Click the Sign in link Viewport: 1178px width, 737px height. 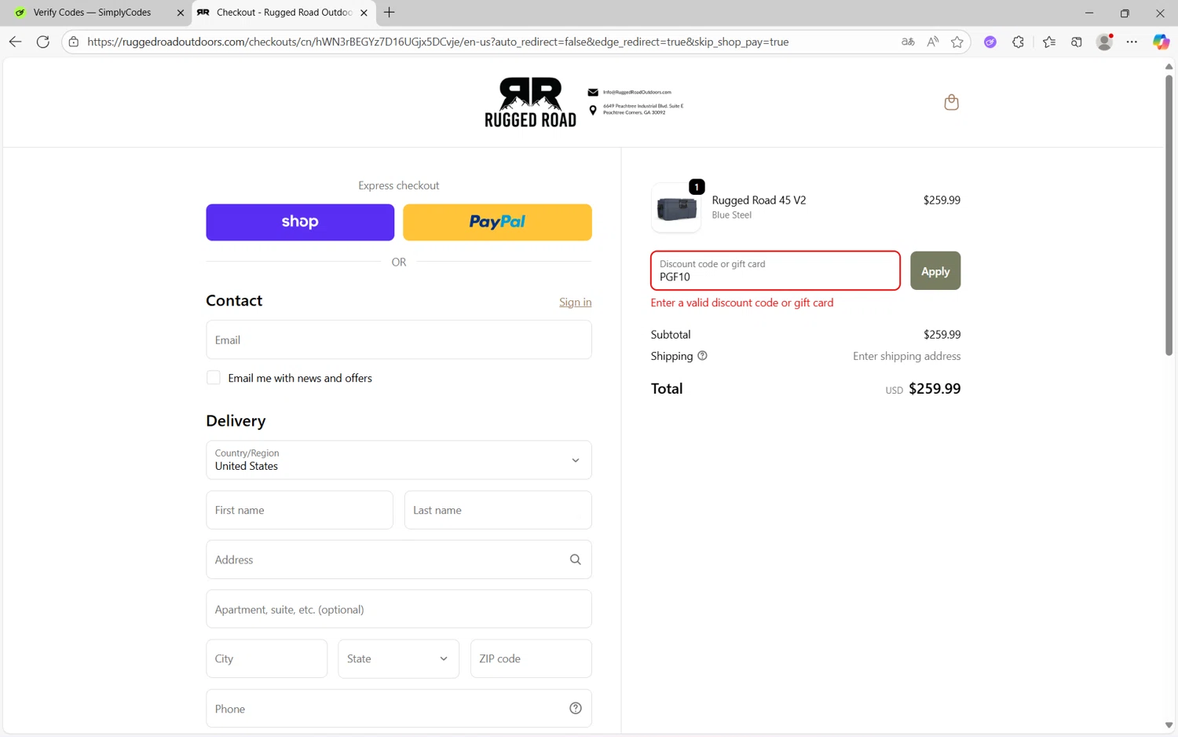pos(576,302)
